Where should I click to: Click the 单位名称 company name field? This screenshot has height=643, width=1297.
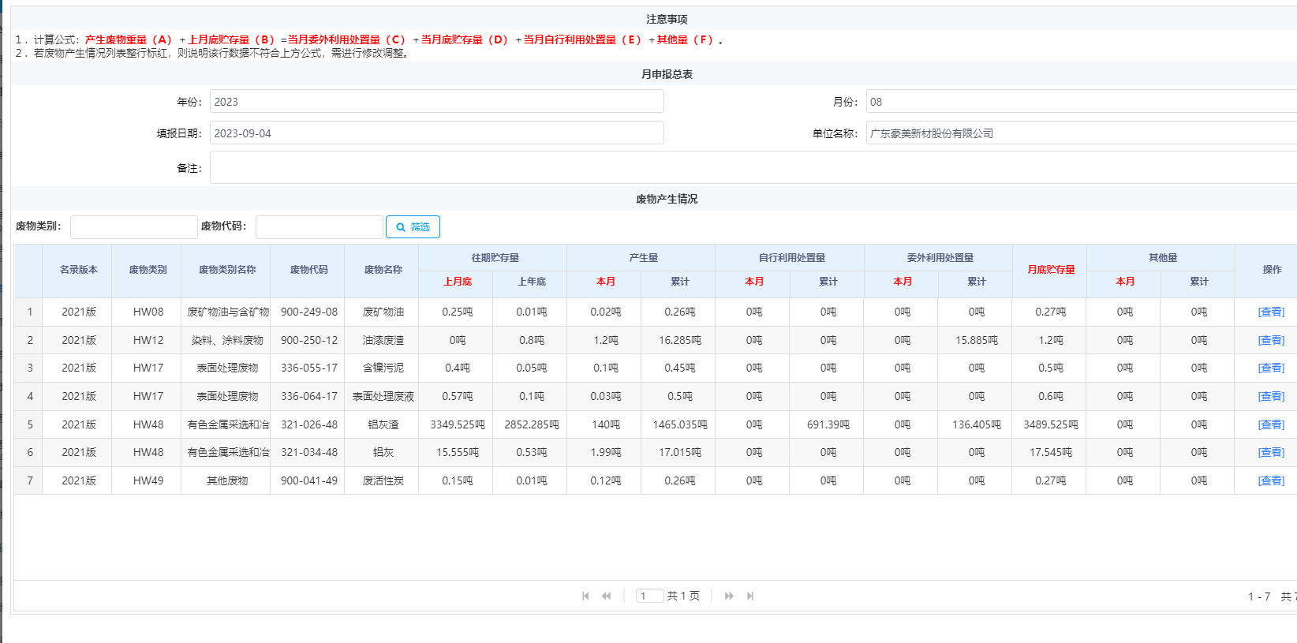[x=1081, y=133]
